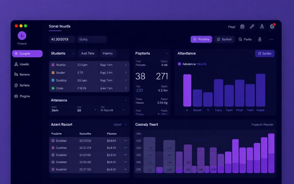The width and height of the screenshot is (294, 184).
Task: Open the Studds row chevron
Action: point(126,65)
